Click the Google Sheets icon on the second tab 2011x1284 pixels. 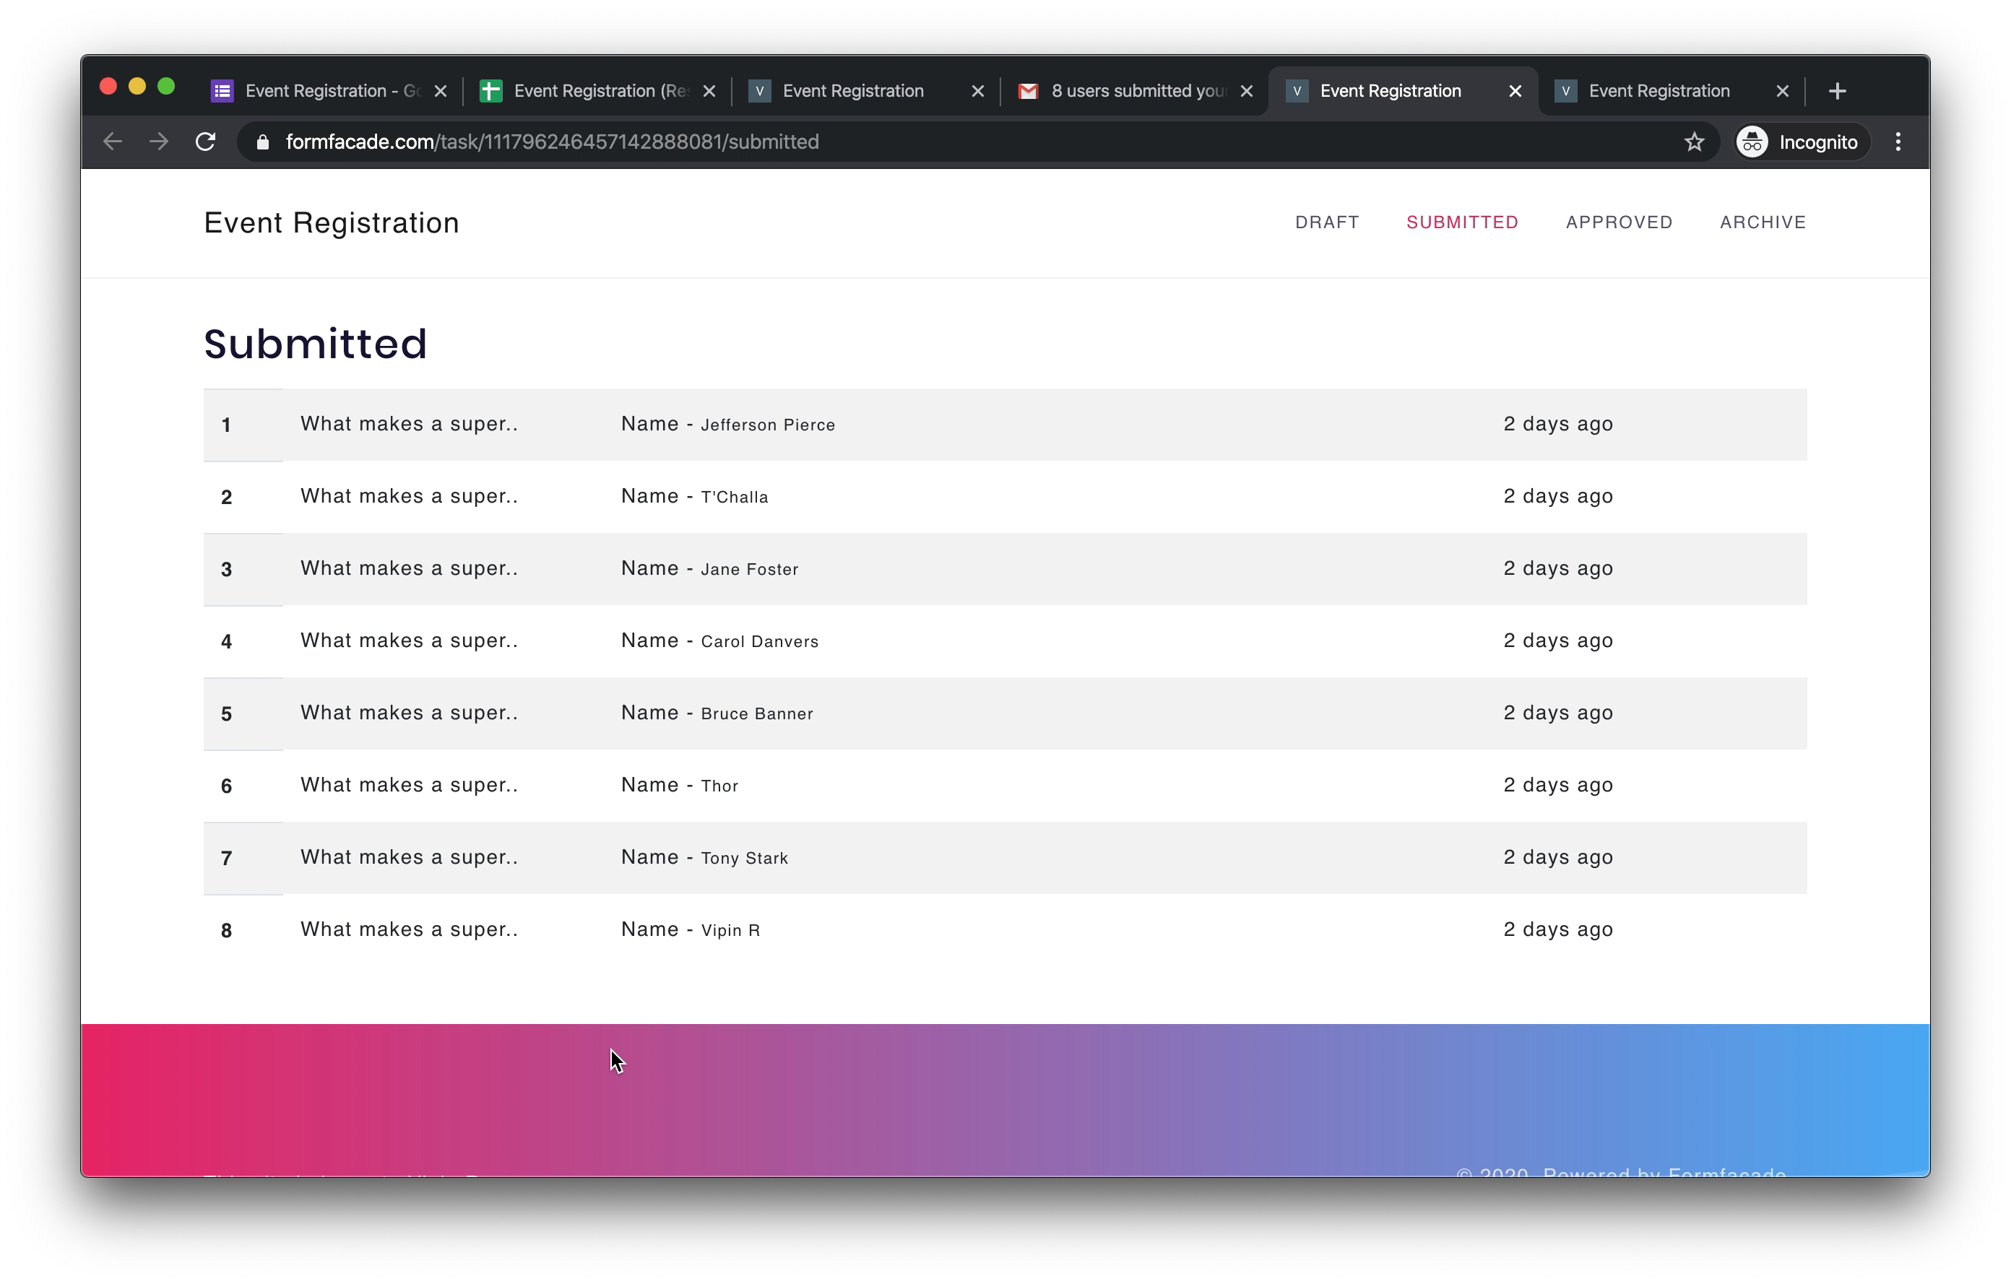pyautogui.click(x=491, y=90)
